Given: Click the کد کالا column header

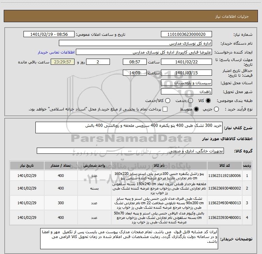Looking at the screenshot, I should [x=225, y=165].
